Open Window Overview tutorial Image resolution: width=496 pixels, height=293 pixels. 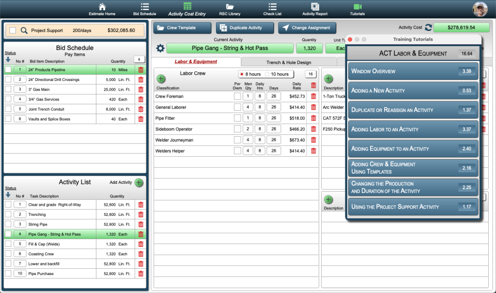[413, 71]
